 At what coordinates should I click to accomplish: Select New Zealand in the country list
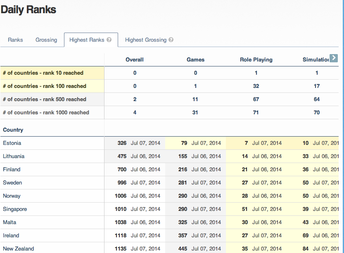tap(19, 248)
